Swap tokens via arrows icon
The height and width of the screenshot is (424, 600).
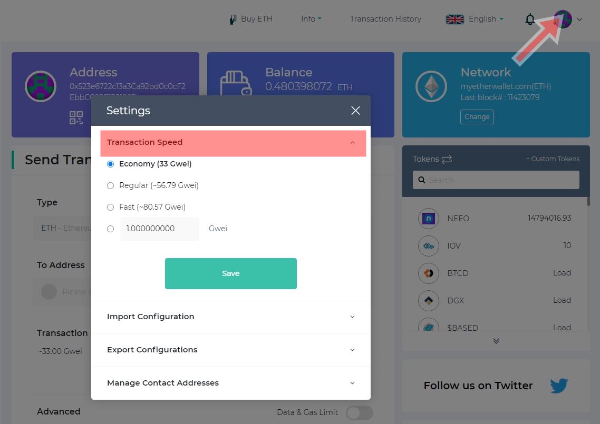pos(447,159)
